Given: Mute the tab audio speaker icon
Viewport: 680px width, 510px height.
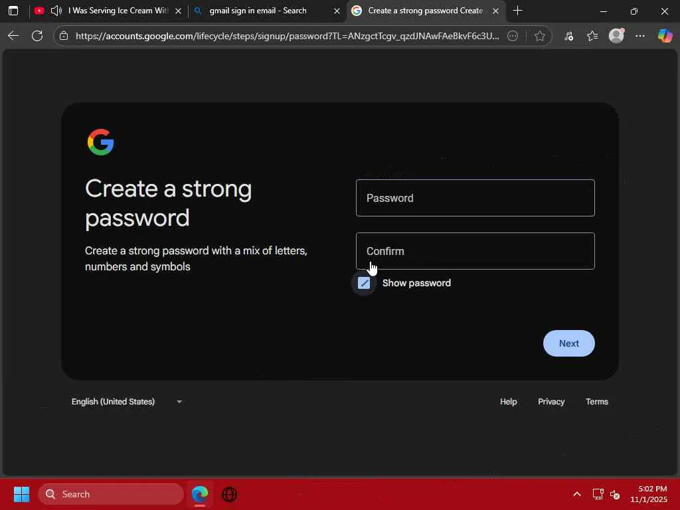Looking at the screenshot, I should coord(56,11).
